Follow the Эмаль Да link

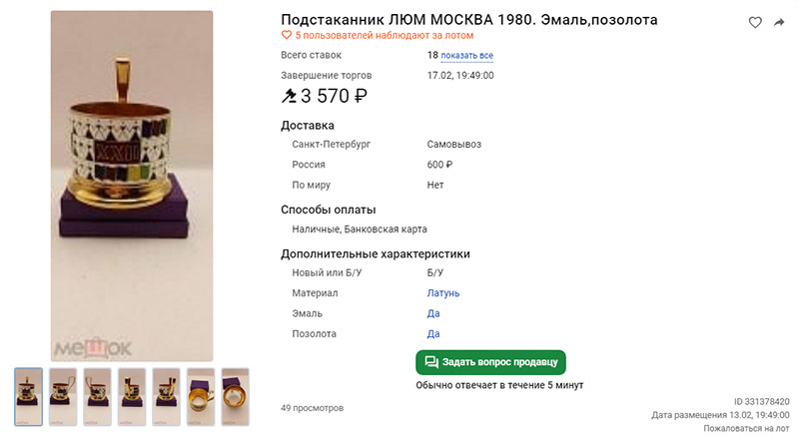[x=433, y=313]
